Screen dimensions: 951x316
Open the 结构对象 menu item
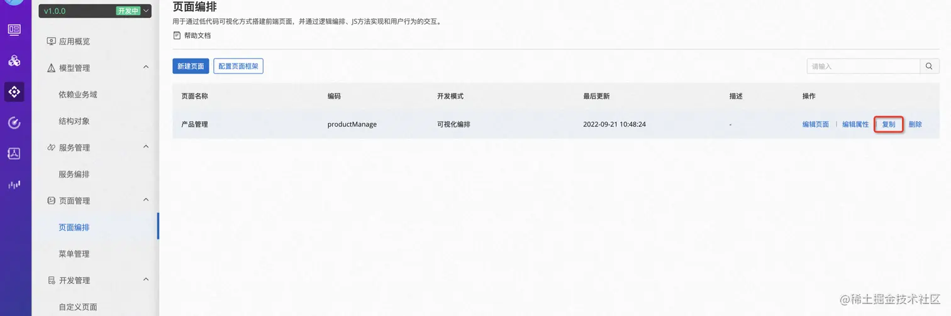pyautogui.click(x=74, y=121)
